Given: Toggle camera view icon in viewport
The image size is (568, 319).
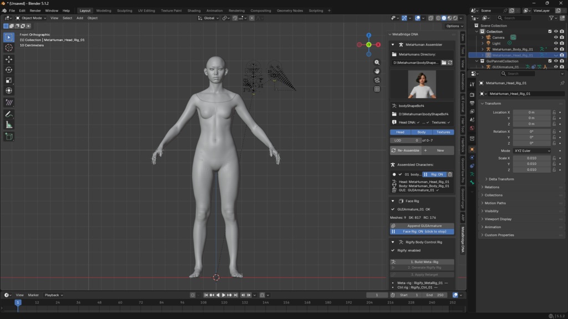Looking at the screenshot, I should click(x=377, y=80).
